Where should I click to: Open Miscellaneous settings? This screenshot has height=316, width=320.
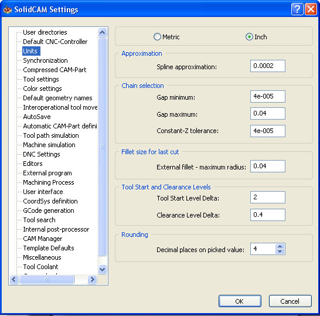coord(42,257)
